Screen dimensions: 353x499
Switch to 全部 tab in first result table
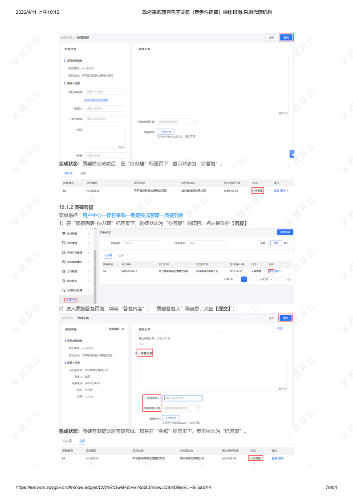click(83, 173)
